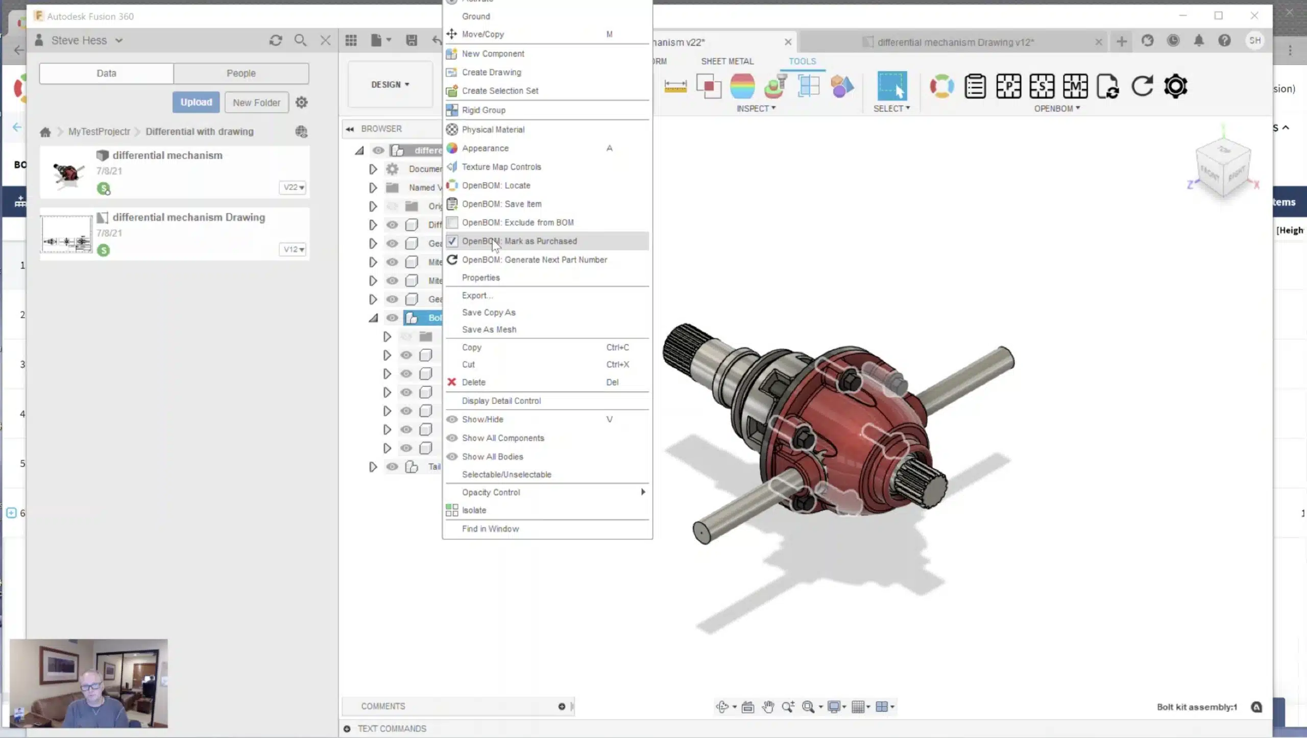1307x738 pixels.
Task: Activate the blue Select tool icon
Action: (892, 86)
